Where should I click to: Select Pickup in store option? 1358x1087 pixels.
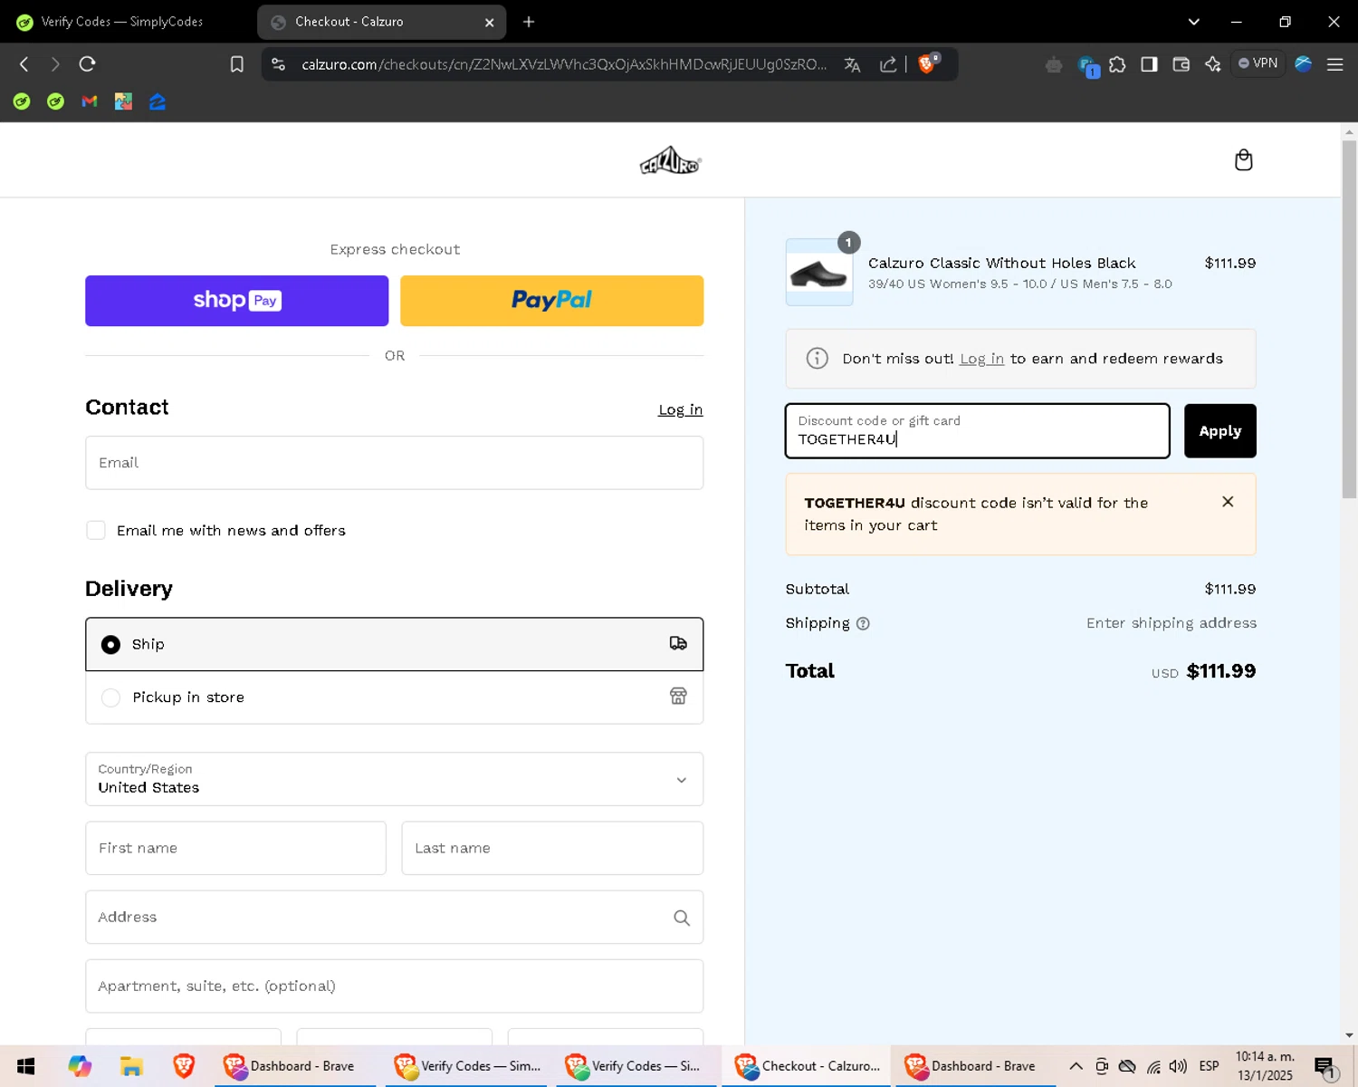394,697
